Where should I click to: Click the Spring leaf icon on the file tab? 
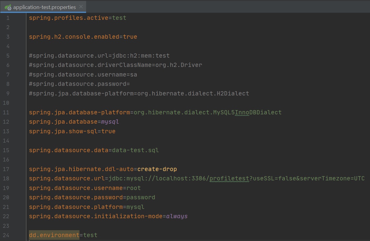[x=8, y=7]
